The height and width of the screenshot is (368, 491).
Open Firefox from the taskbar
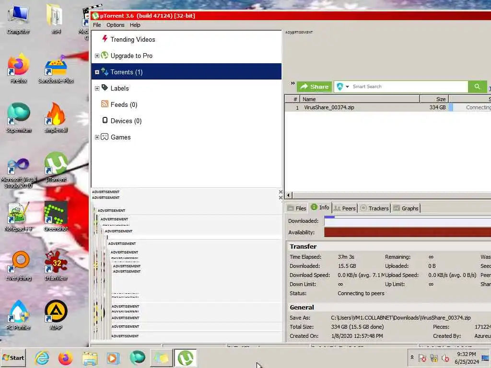coord(65,357)
